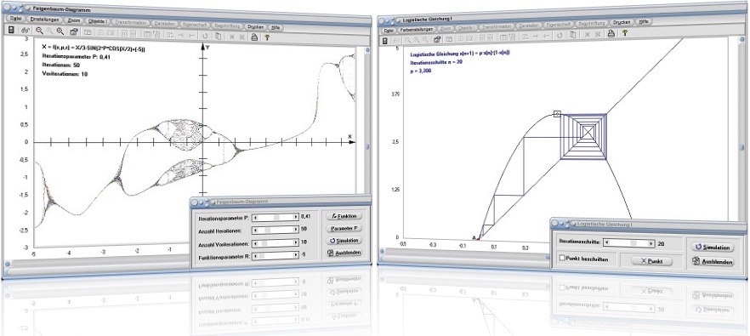Click right arrow of Anzahl Iterationen slider
This screenshot has width=750, height=336.
click(296, 231)
